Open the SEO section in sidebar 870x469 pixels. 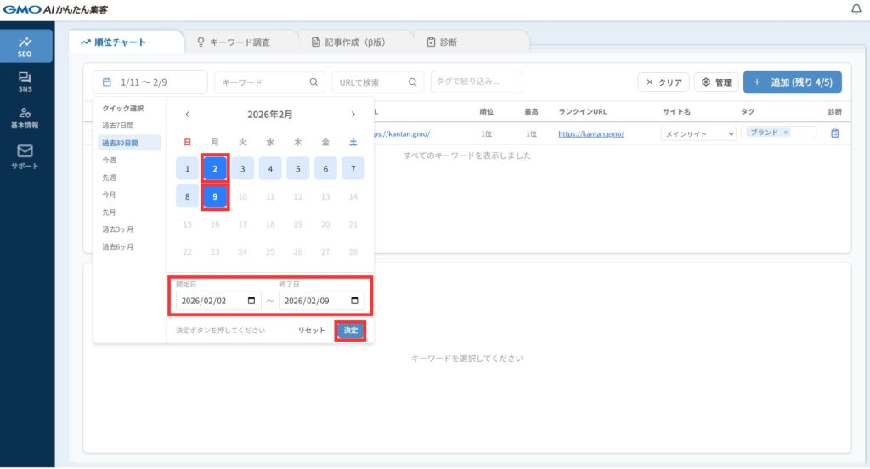point(25,46)
